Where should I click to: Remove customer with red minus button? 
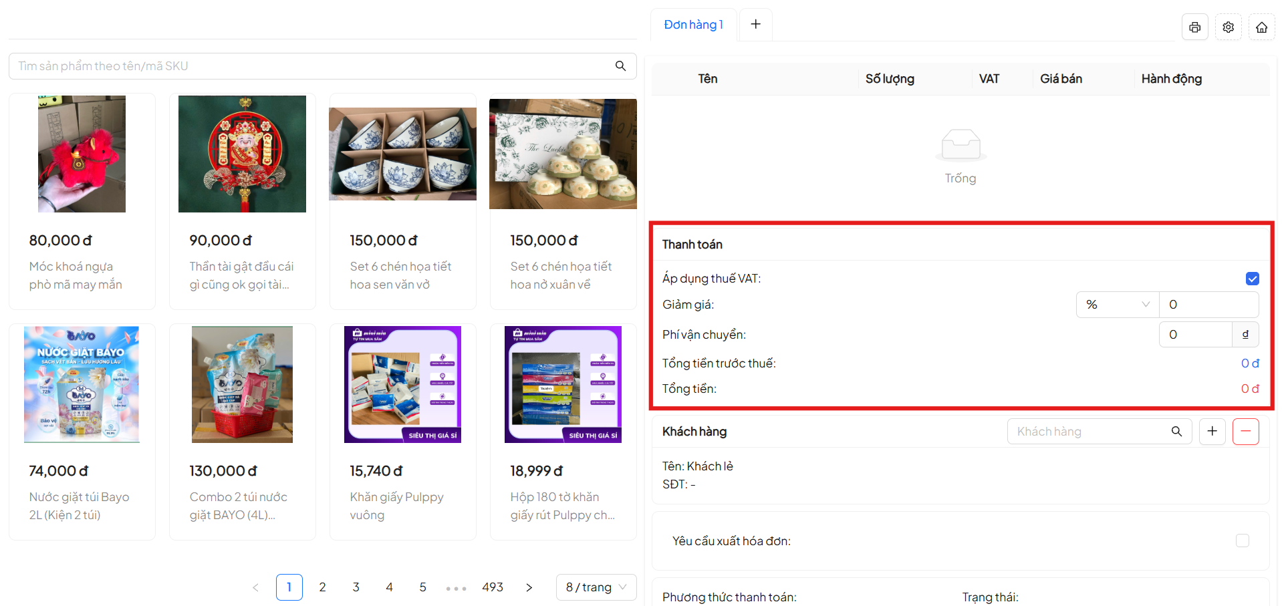coord(1245,432)
